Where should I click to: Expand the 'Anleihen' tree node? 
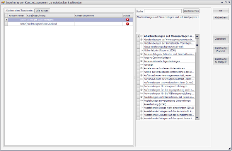pyautogui.click(x=142, y=65)
